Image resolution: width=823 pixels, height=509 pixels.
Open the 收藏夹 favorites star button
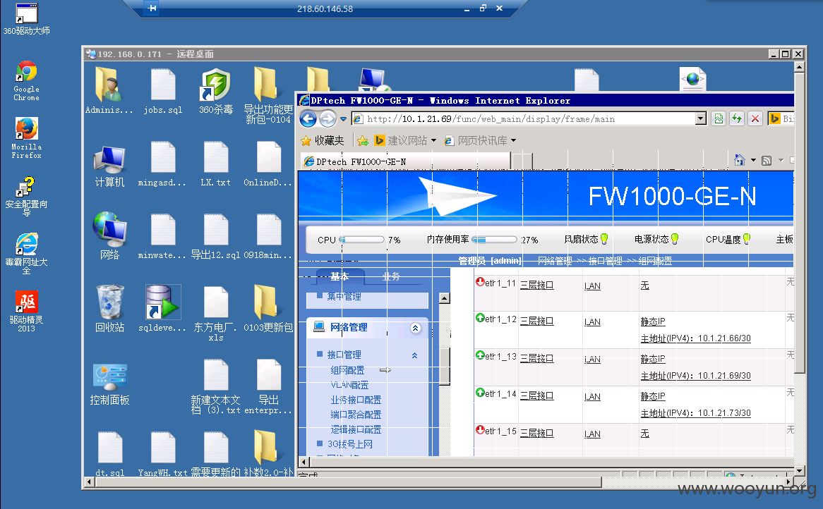pyautogui.click(x=323, y=140)
